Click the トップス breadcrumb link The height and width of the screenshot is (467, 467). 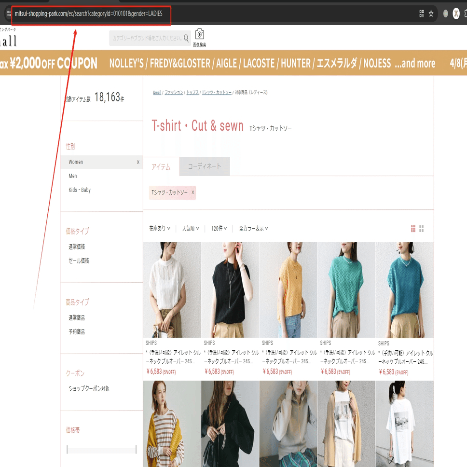(192, 93)
